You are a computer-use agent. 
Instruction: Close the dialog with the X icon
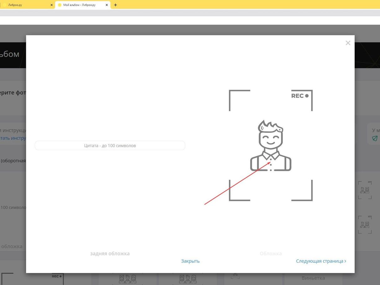348,43
